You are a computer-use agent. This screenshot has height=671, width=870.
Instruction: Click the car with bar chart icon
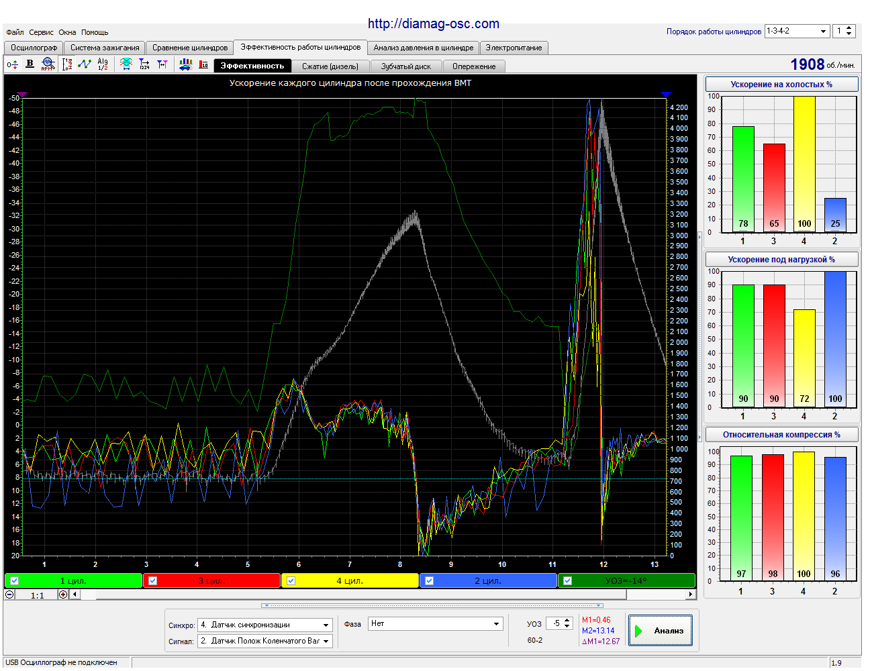tap(186, 64)
